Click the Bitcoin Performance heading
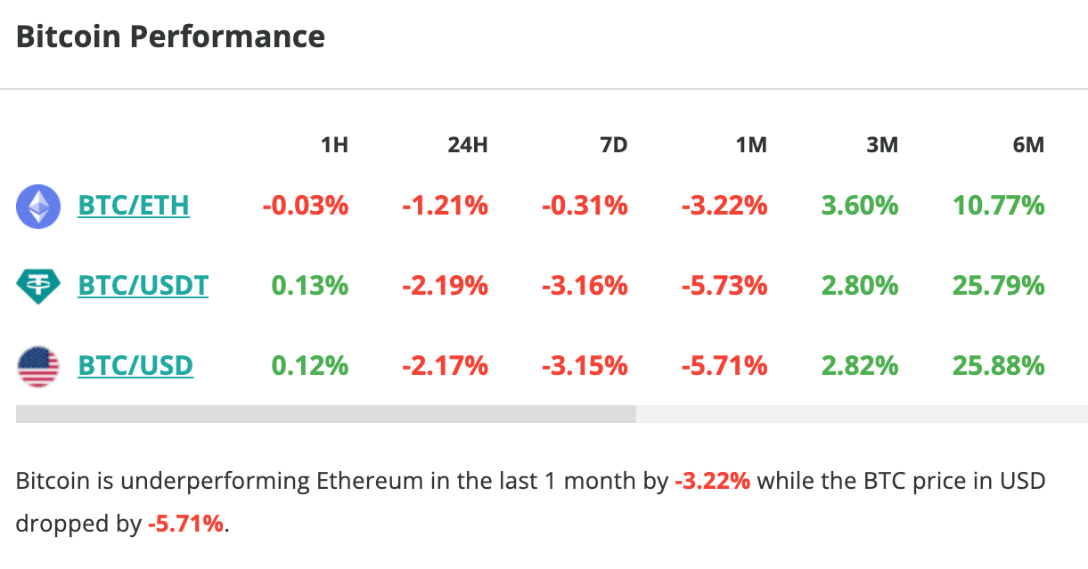The image size is (1088, 569). point(169,36)
